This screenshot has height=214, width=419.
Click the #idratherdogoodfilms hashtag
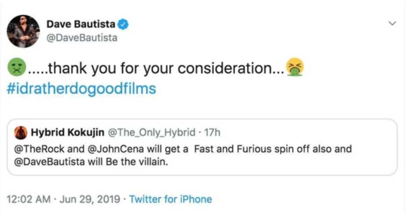pyautogui.click(x=82, y=89)
